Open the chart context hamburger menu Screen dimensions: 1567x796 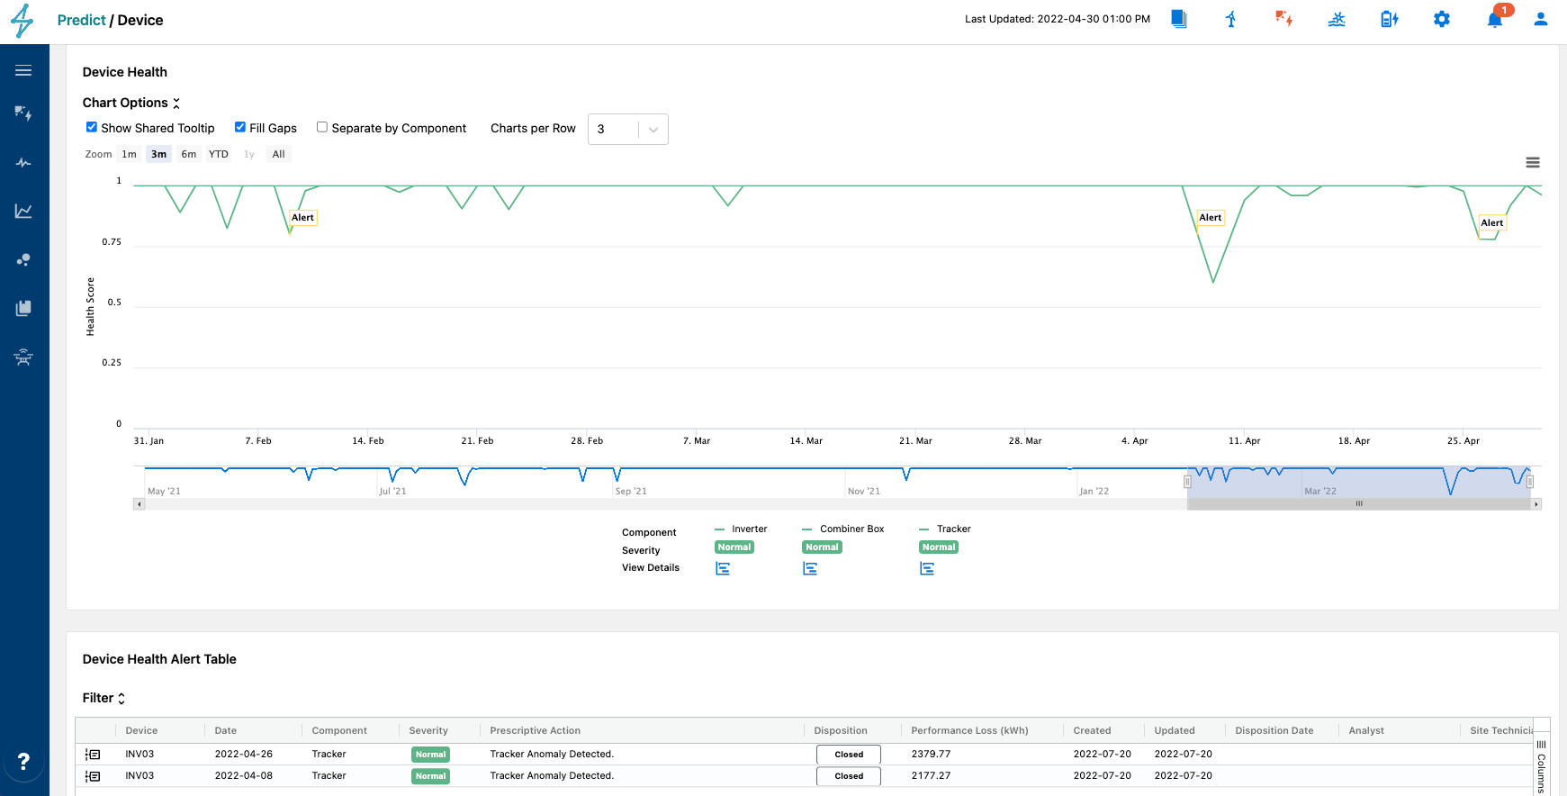pyautogui.click(x=1533, y=163)
